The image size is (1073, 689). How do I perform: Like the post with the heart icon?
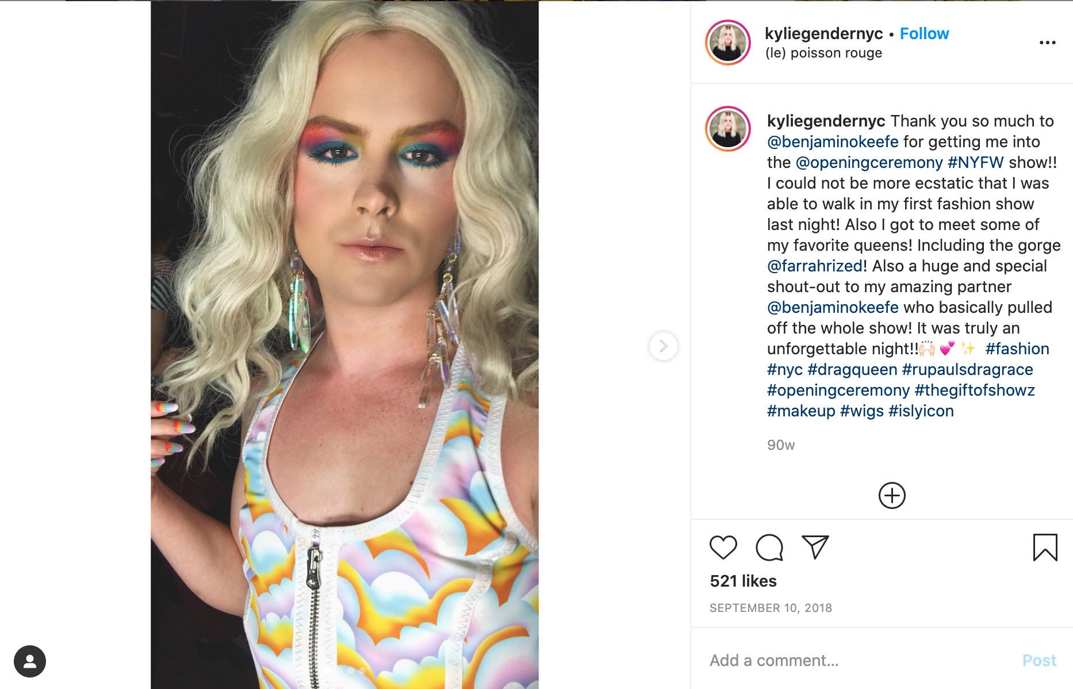click(x=723, y=547)
